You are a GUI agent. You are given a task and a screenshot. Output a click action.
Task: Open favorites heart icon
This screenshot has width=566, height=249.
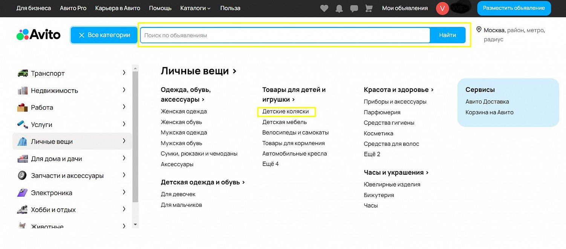pyautogui.click(x=324, y=8)
